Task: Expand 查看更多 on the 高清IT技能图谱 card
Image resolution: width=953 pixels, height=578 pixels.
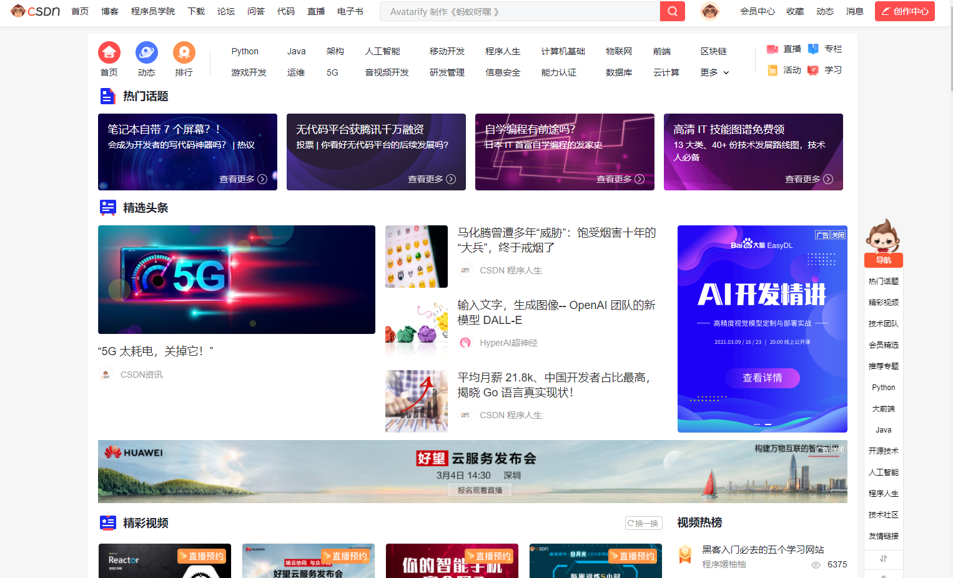Action: (x=809, y=179)
